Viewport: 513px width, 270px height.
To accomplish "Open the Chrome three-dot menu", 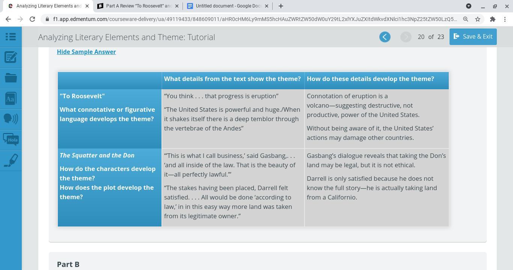I will coord(505,19).
